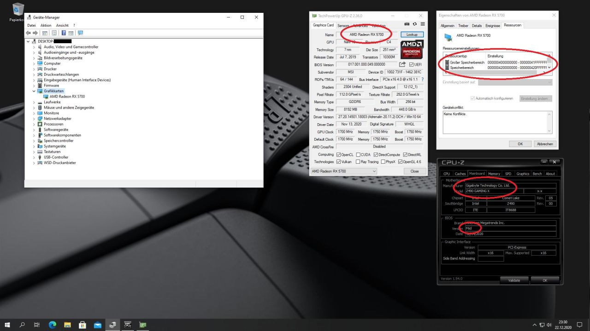
Task: Collapse the Grafikkarten tree node
Action: click(34, 91)
